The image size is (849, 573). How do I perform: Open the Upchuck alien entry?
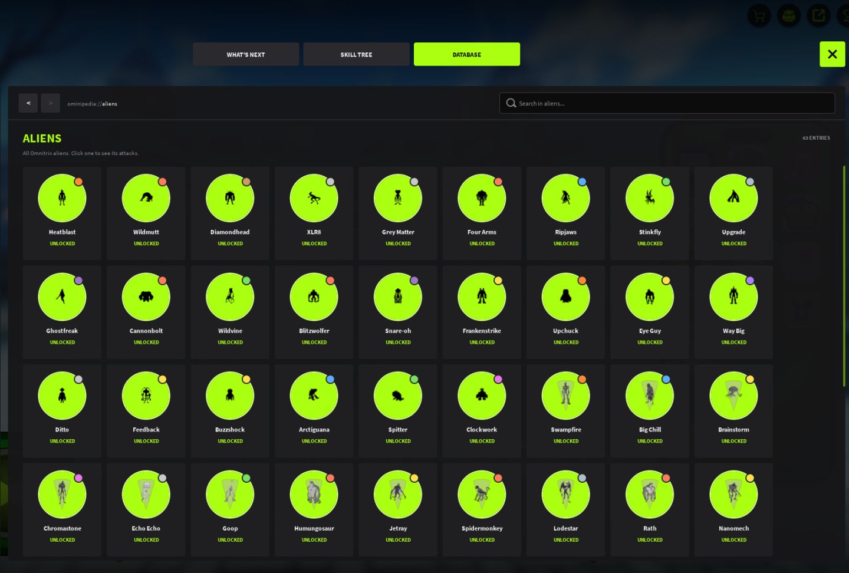[565, 312]
